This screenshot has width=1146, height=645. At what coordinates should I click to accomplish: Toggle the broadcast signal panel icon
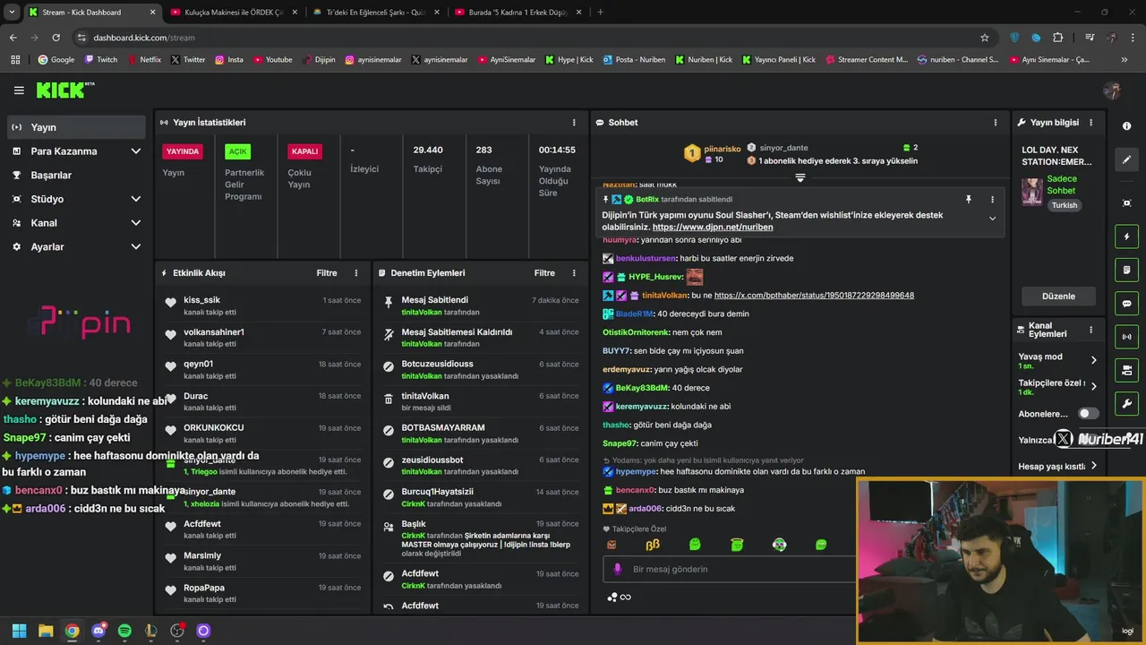click(x=1127, y=337)
